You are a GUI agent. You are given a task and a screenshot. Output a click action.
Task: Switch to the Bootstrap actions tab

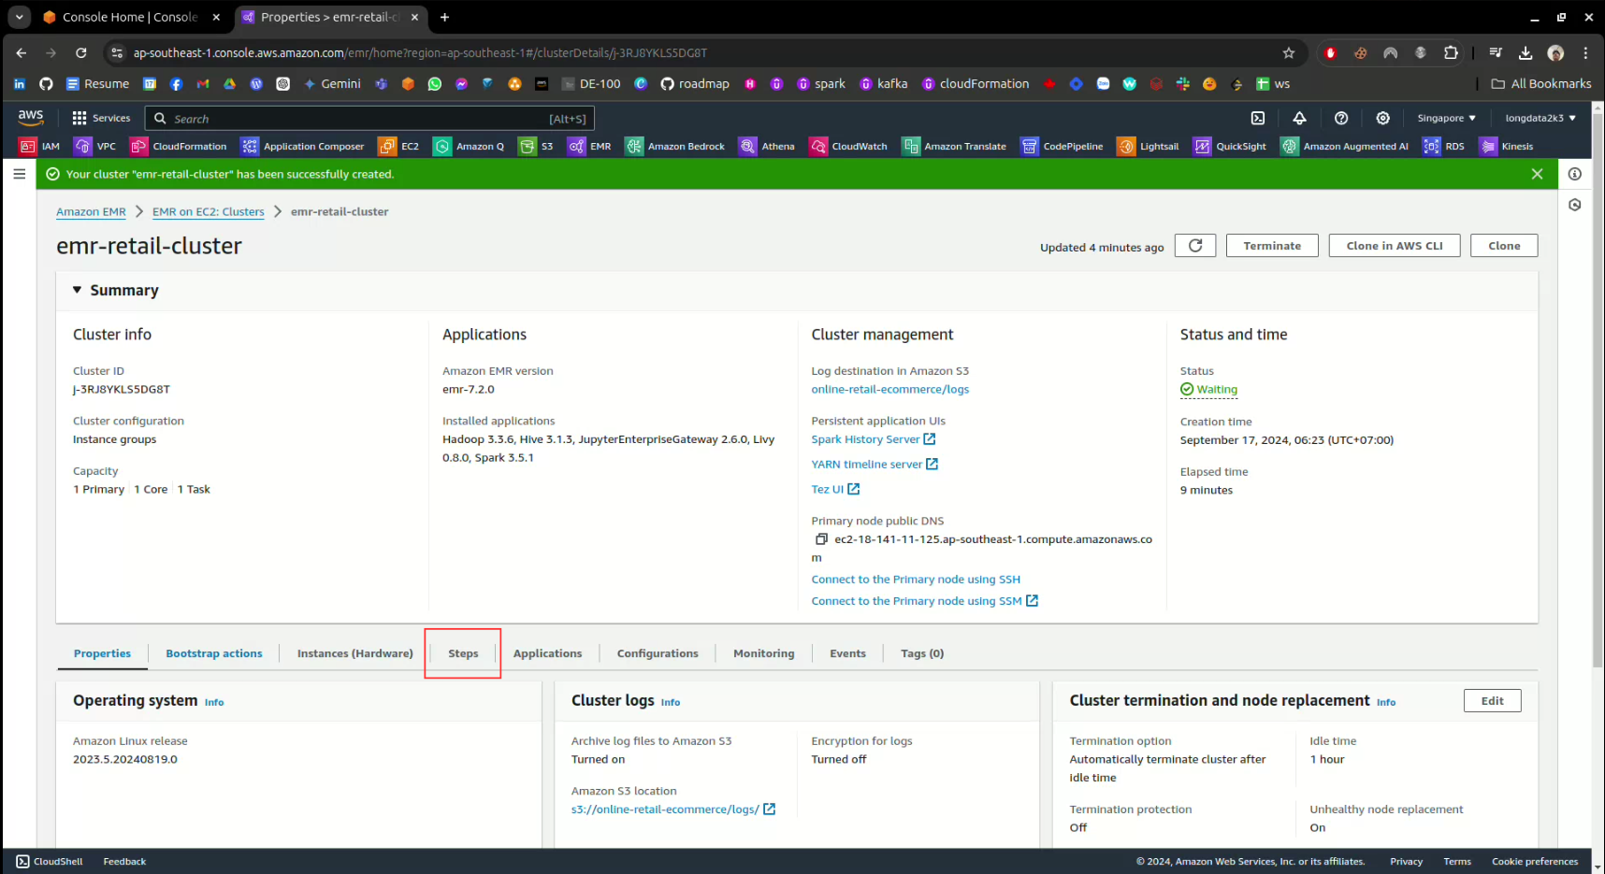(214, 653)
